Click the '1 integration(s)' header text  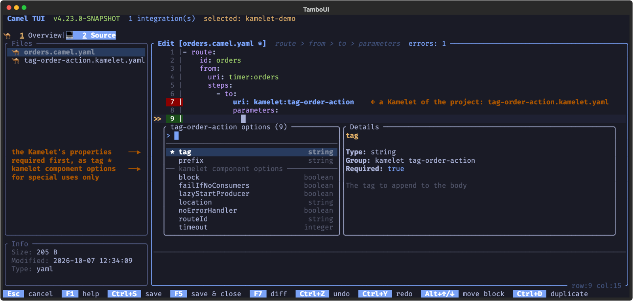[x=162, y=19]
